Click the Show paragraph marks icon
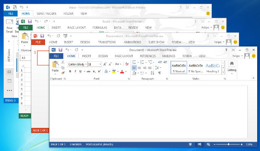Image resolution: width=260 pixels, height=151 pixels. [x=160, y=73]
